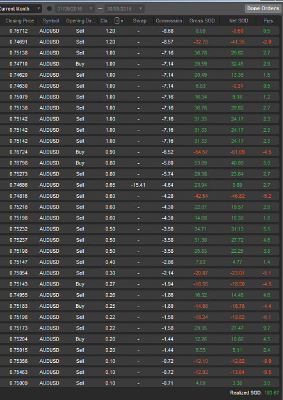283x400 pixels.
Task: Select closing price 0.76798
Action: click(19, 163)
